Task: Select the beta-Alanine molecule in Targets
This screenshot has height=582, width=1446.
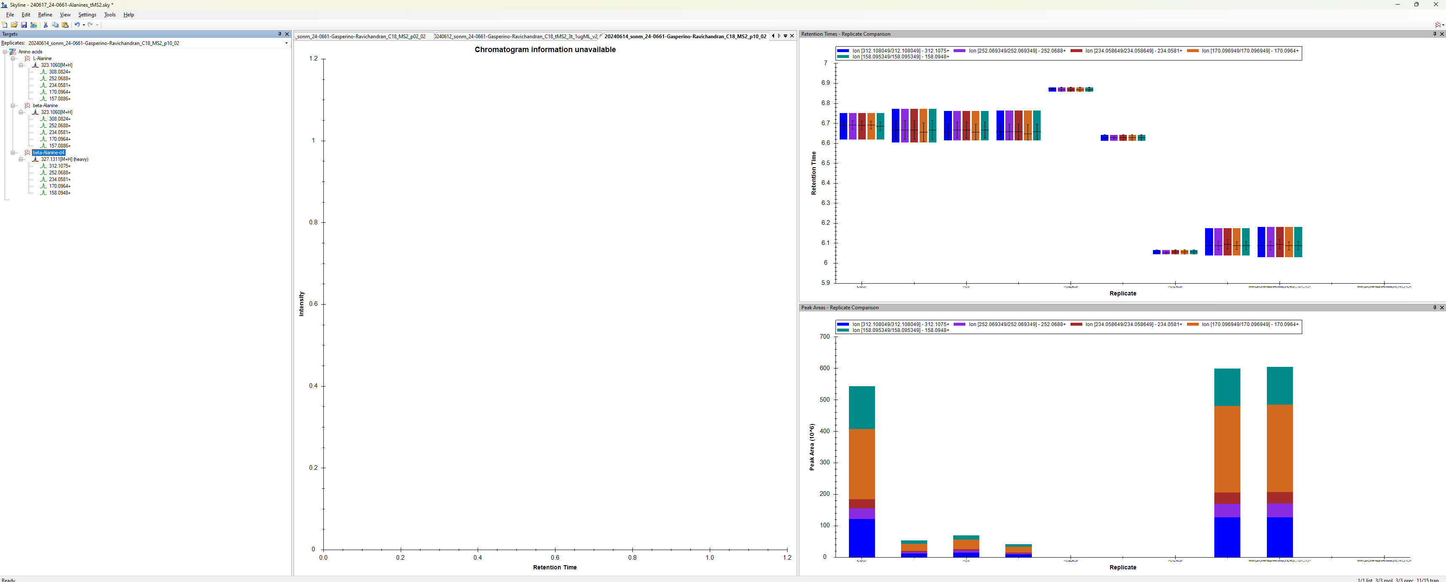Action: click(x=45, y=105)
